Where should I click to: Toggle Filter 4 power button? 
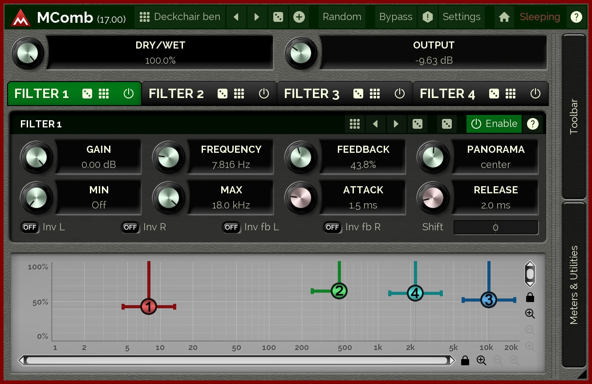tap(535, 94)
